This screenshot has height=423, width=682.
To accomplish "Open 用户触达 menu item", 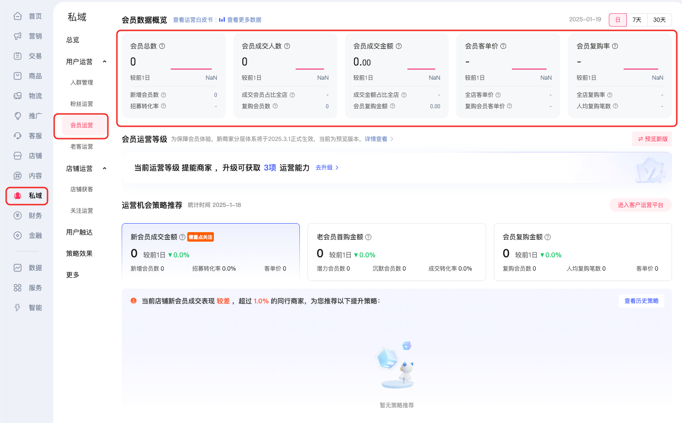I will click(x=79, y=232).
